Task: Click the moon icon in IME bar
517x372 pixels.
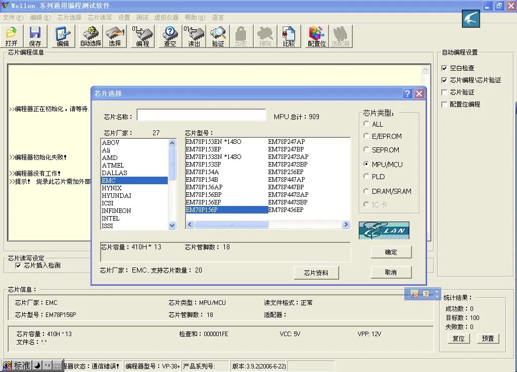Action: [37, 365]
